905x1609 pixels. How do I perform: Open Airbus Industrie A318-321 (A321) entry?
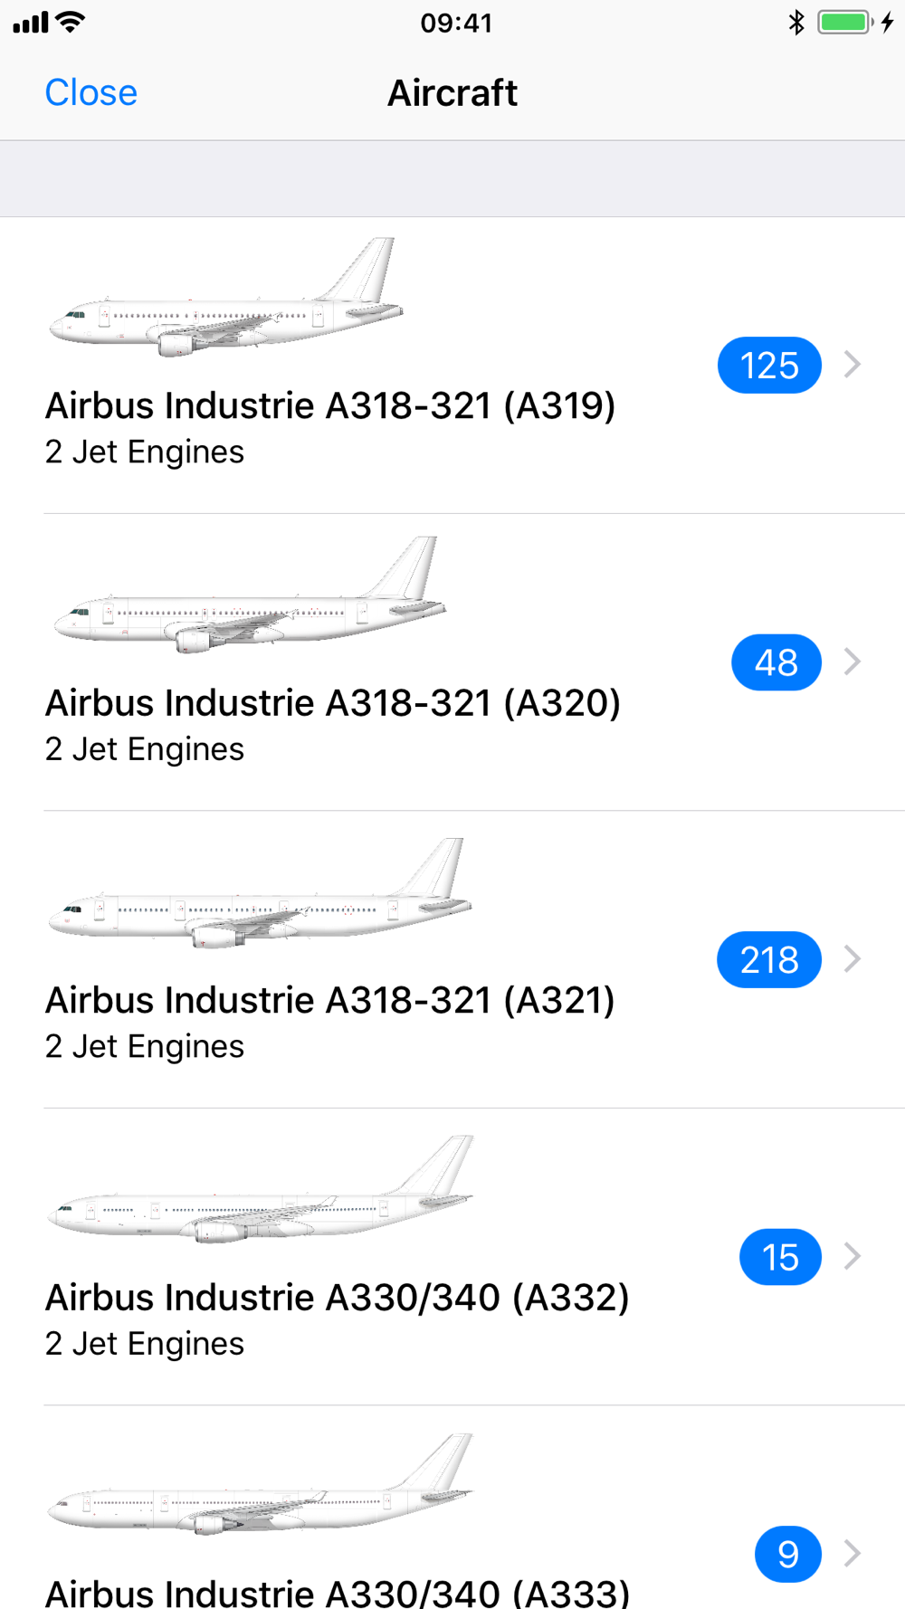click(452, 959)
